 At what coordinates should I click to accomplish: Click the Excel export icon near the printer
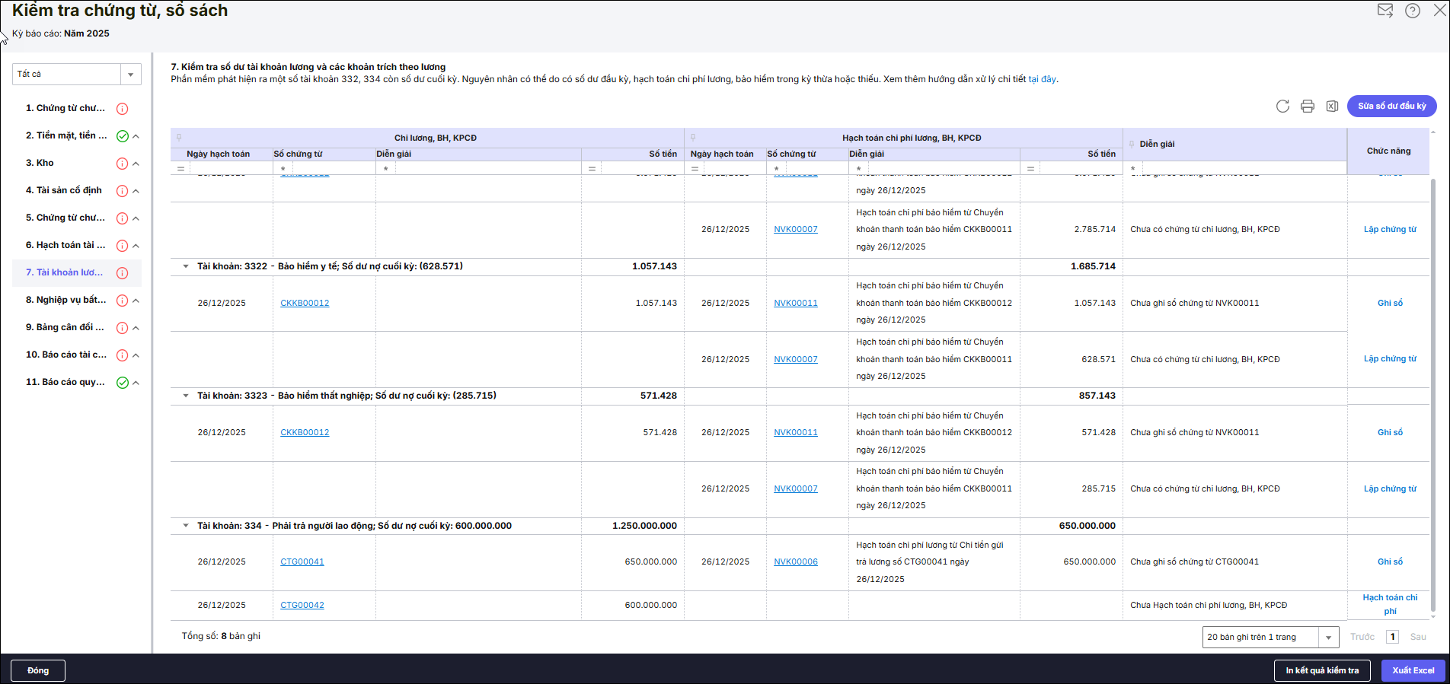tap(1332, 107)
